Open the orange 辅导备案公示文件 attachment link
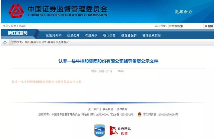 (x=47, y=82)
